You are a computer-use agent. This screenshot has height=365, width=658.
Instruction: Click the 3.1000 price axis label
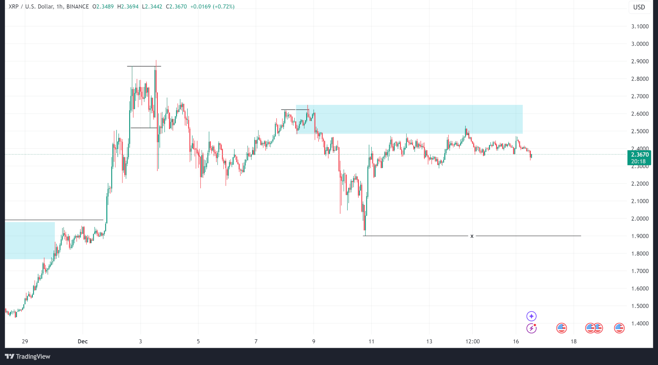640,26
